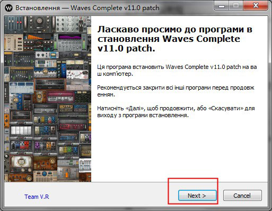Click the «Далі» instruction paragraph

[x=176, y=112]
